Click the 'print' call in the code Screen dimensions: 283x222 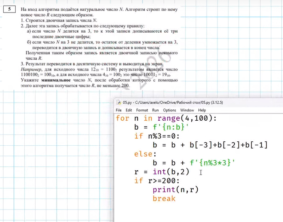pyautogui.click(x=164, y=190)
